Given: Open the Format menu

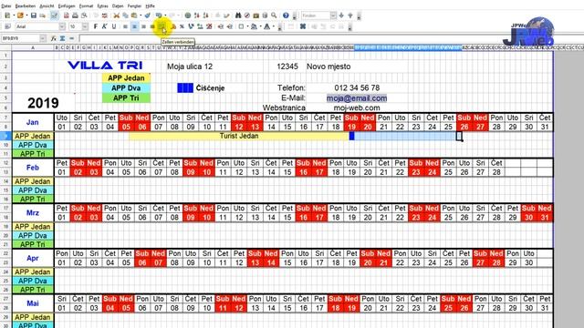Looking at the screenshot, I should pyautogui.click(x=86, y=6).
